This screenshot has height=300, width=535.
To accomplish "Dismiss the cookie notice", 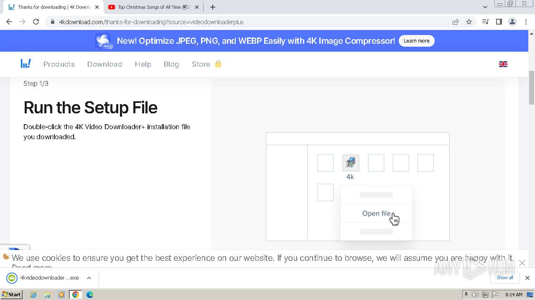I will pyautogui.click(x=522, y=263).
